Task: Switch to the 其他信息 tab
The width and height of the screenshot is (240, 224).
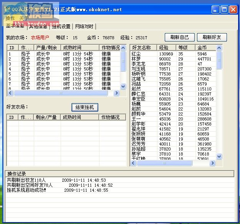Action: coord(38,27)
